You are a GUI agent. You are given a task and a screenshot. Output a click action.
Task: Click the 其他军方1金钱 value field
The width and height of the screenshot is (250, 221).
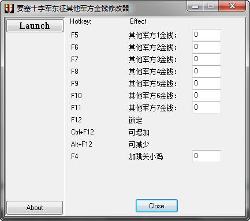point(207,35)
